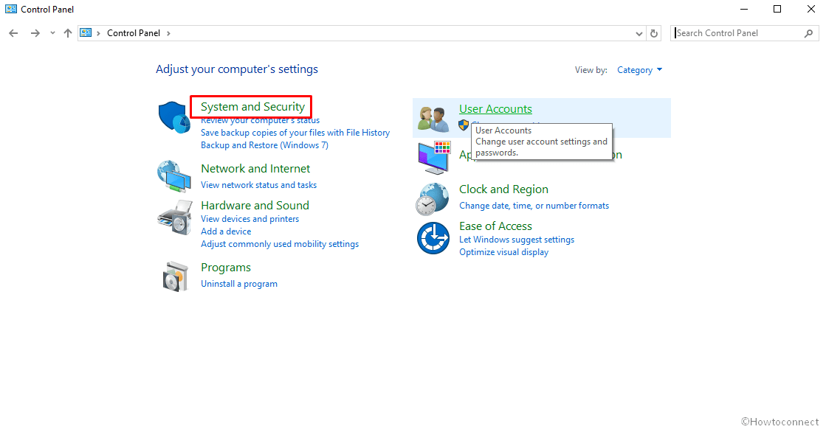
Task: Go up one level with up arrow
Action: [x=67, y=33]
